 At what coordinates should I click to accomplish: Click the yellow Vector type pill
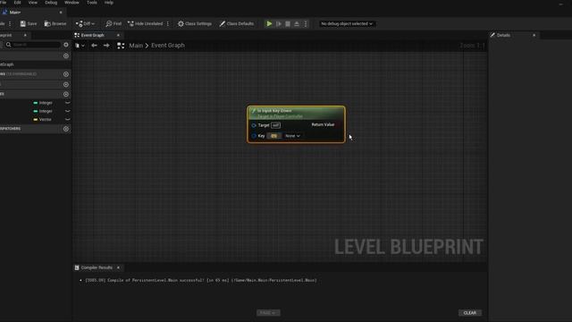point(42,119)
